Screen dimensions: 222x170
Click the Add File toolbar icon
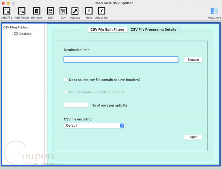coord(7,11)
